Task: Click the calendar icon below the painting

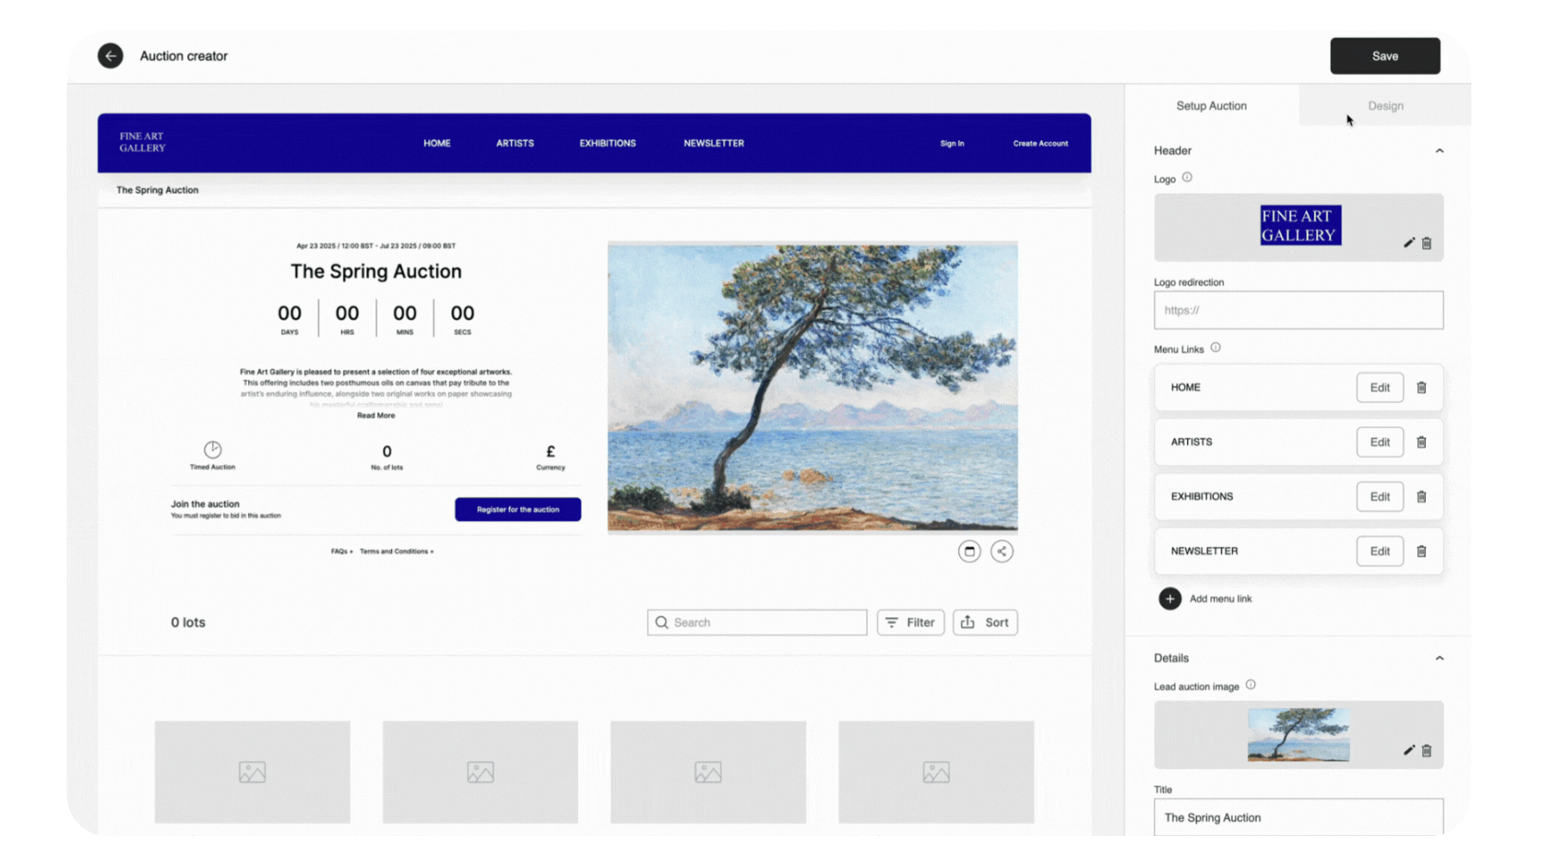Action: point(969,551)
